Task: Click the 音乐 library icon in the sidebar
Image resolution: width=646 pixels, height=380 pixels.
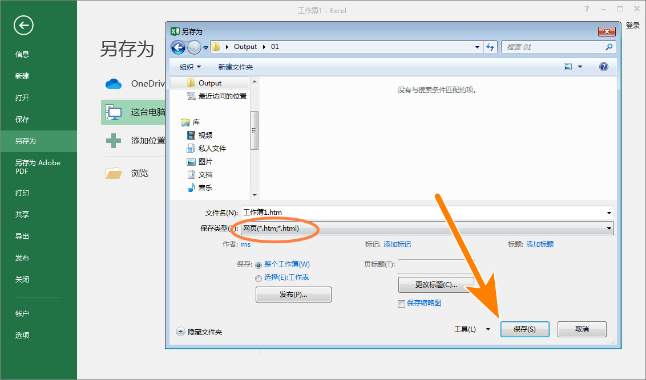Action: pyautogui.click(x=192, y=187)
